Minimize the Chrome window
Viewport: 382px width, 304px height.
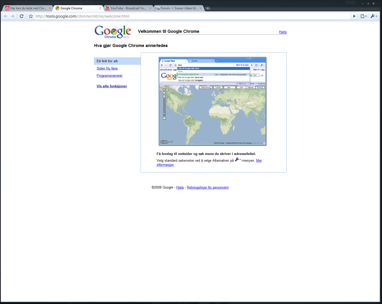[363, 4]
